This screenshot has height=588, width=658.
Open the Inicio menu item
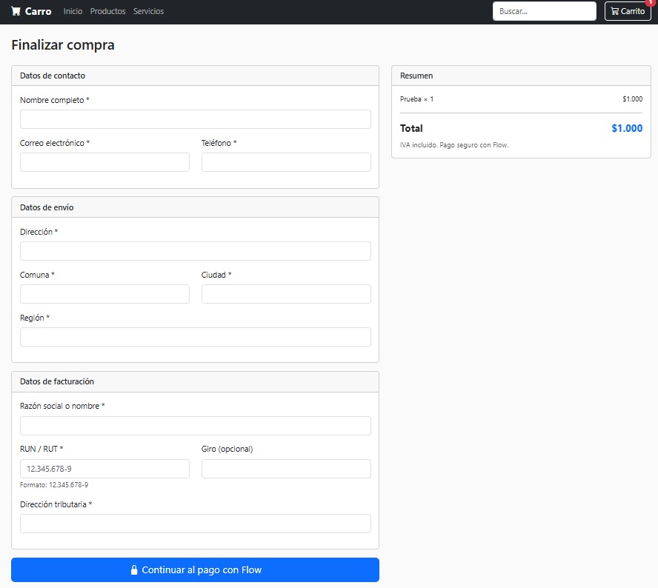pos(73,11)
